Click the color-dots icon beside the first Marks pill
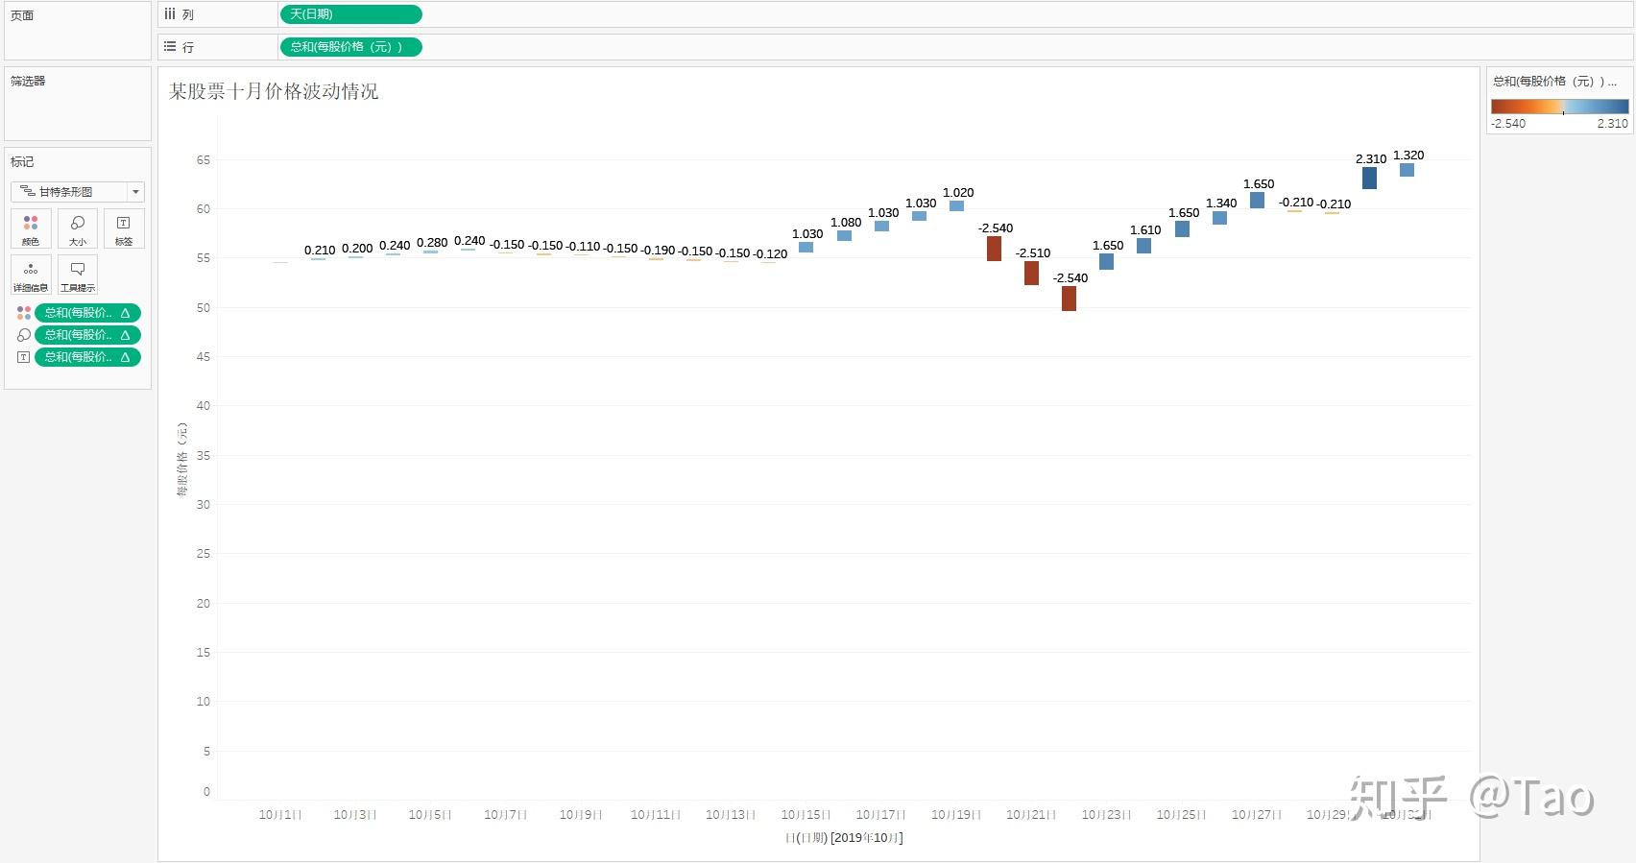This screenshot has width=1636, height=863. click(24, 313)
